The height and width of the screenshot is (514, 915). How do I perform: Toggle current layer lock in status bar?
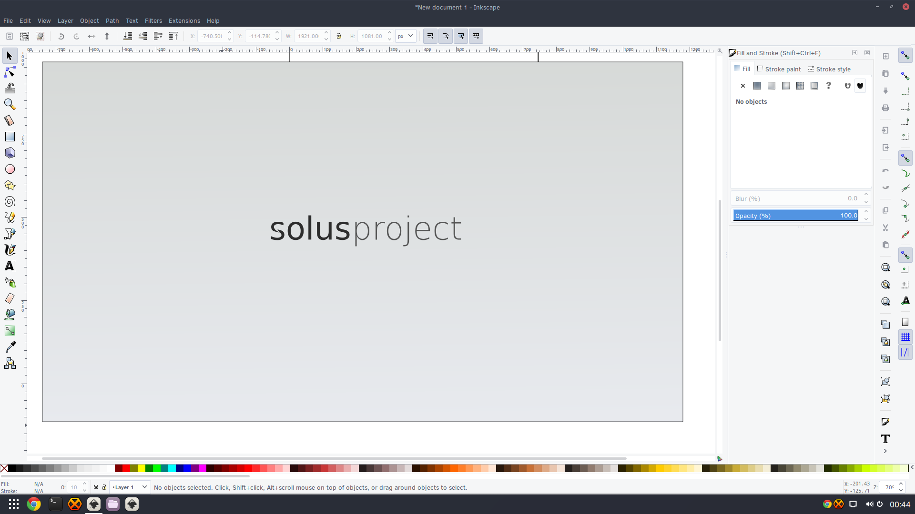(x=104, y=487)
